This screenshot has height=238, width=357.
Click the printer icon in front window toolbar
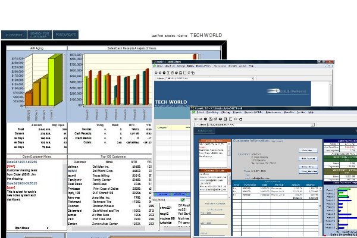click(226, 119)
